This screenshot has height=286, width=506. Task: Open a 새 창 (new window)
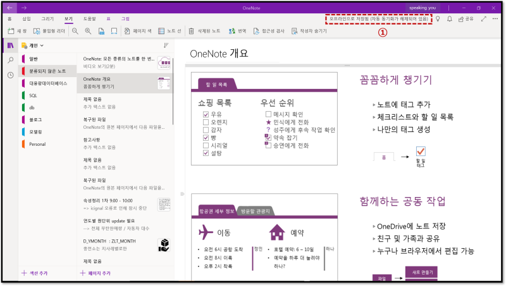tap(17, 31)
